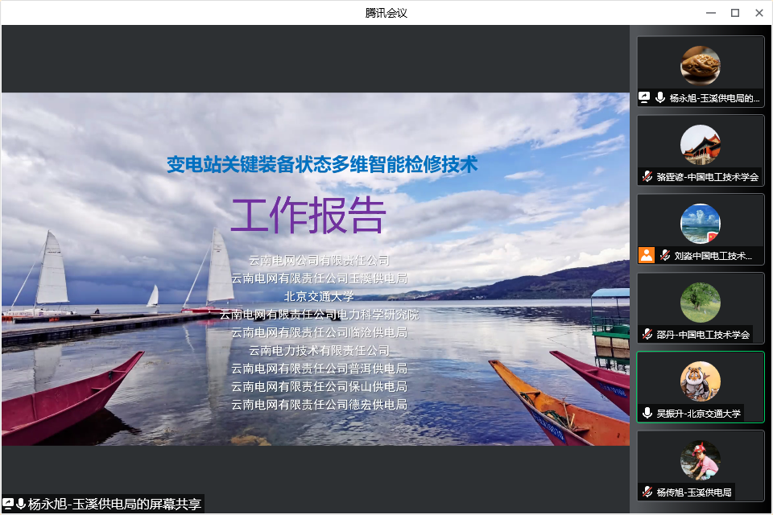
Task: Click the orange host badge on 刘淼's tile
Action: [646, 255]
